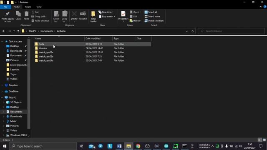The image size is (267, 150).
Task: Open Music under This PC
Action: 13,121
